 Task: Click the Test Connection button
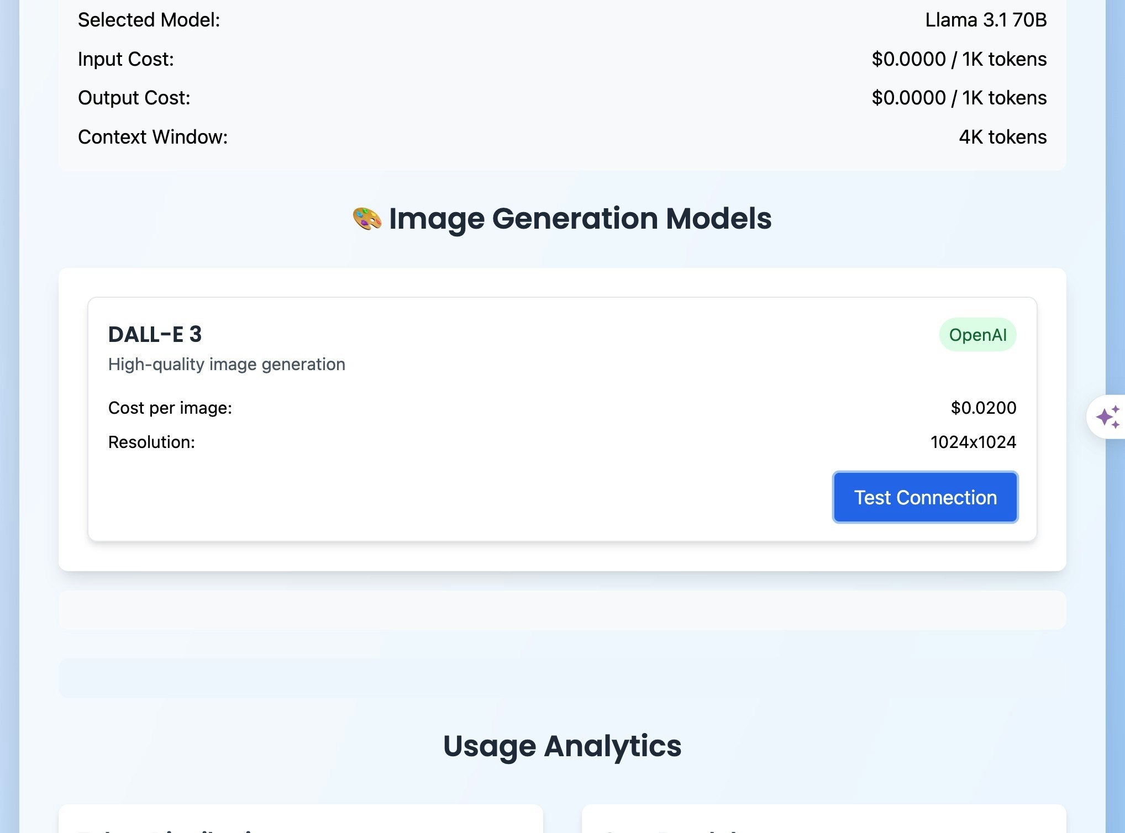925,497
